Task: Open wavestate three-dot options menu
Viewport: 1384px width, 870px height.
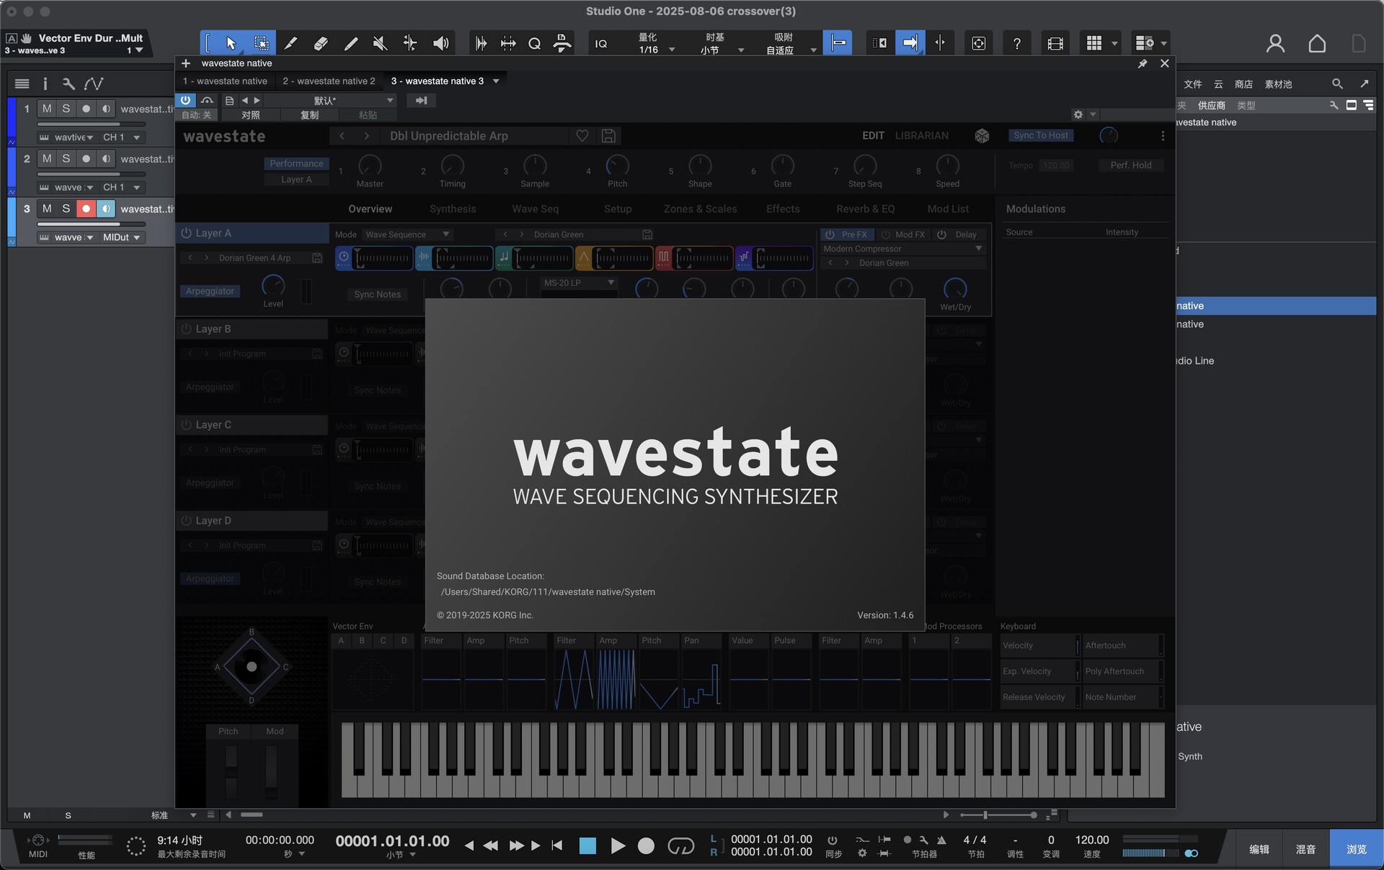Action: pyautogui.click(x=1163, y=135)
